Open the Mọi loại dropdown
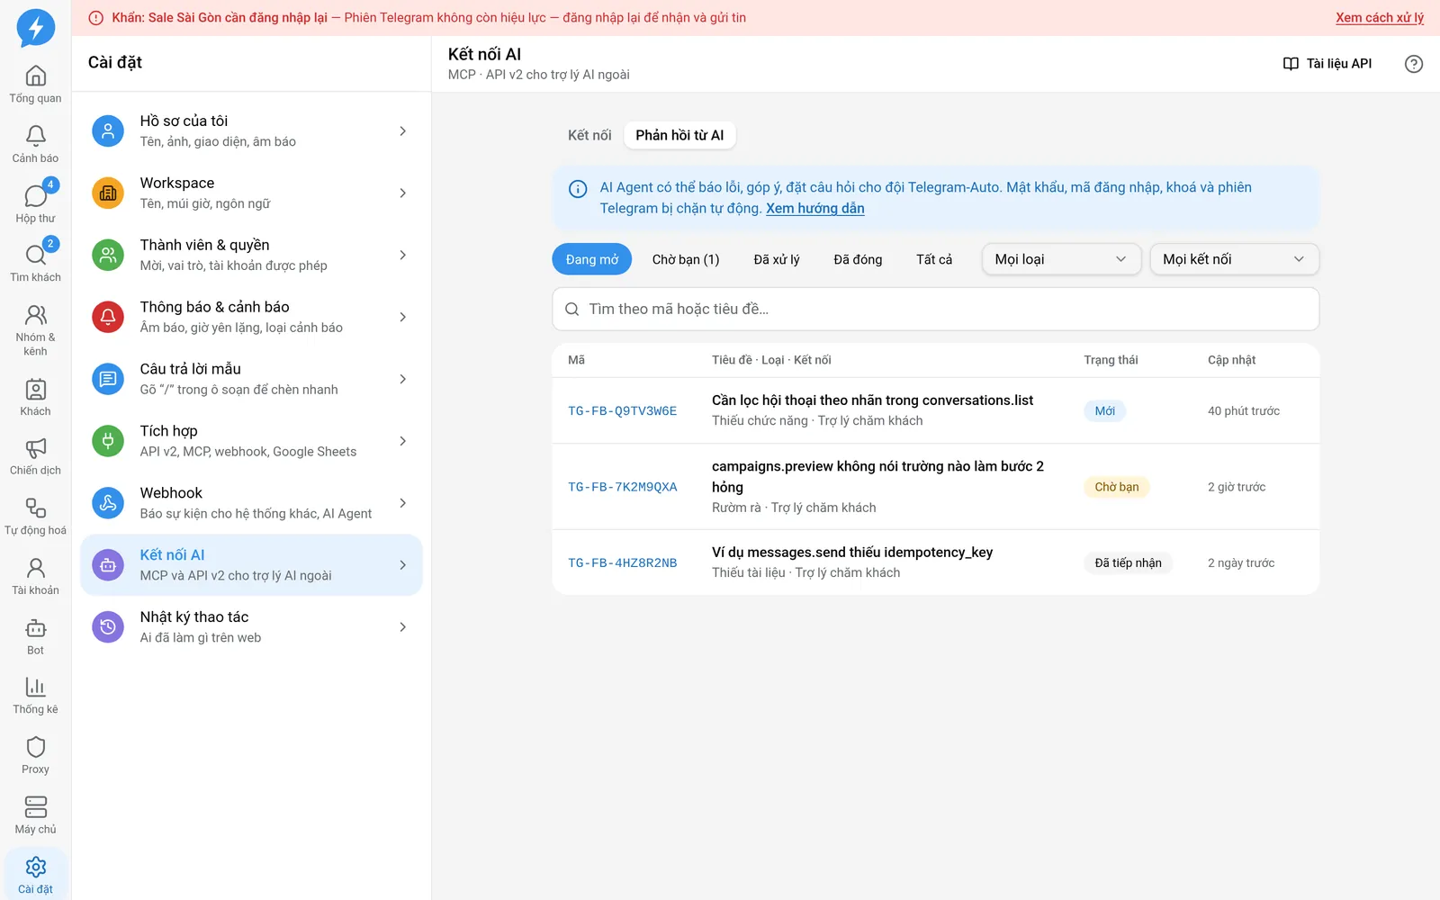The width and height of the screenshot is (1440, 900). point(1061,259)
